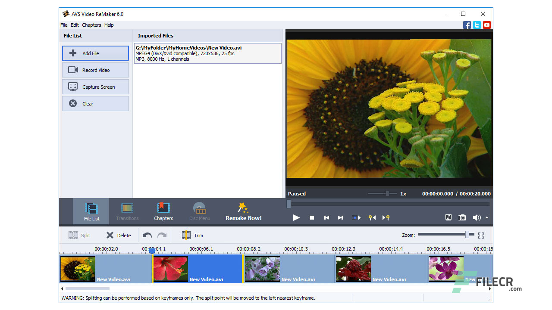Click the Trim tool
The width and height of the screenshot is (552, 310).
pyautogui.click(x=192, y=236)
